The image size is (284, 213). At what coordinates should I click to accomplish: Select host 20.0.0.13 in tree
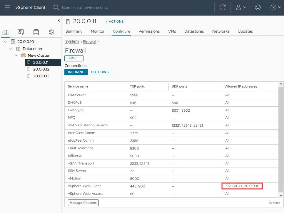pos(41,76)
